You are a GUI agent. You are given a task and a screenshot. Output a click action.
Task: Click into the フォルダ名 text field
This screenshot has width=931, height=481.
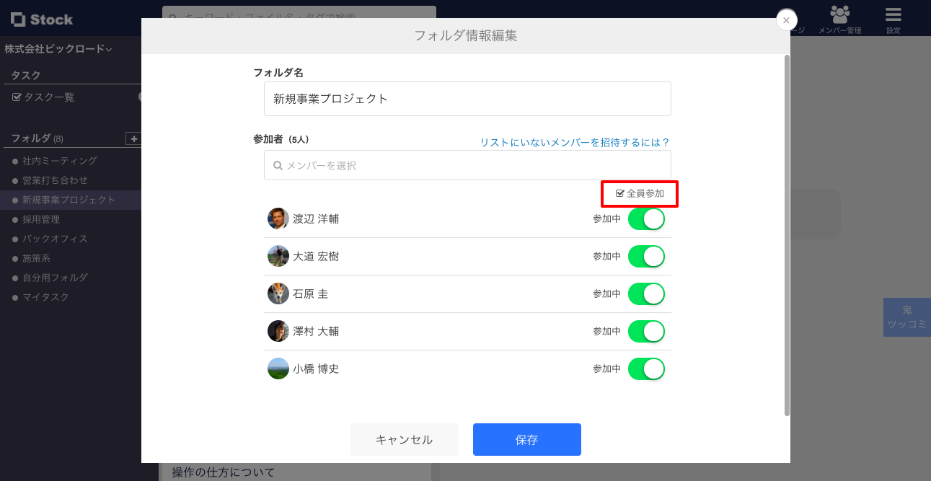click(467, 99)
